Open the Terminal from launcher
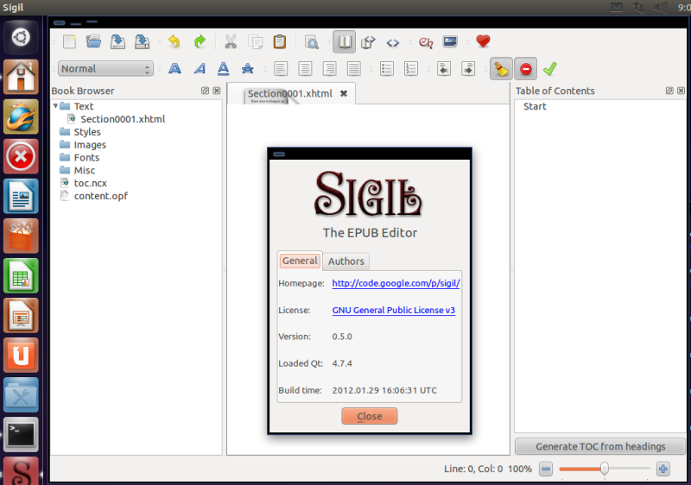Image resolution: width=691 pixels, height=485 pixels. pyautogui.click(x=21, y=435)
